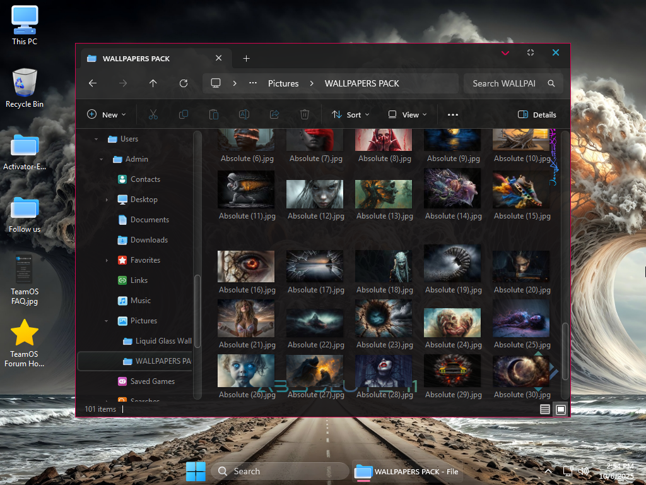Go up one folder with Up arrow
Viewport: 646px width, 485px height.
point(153,83)
